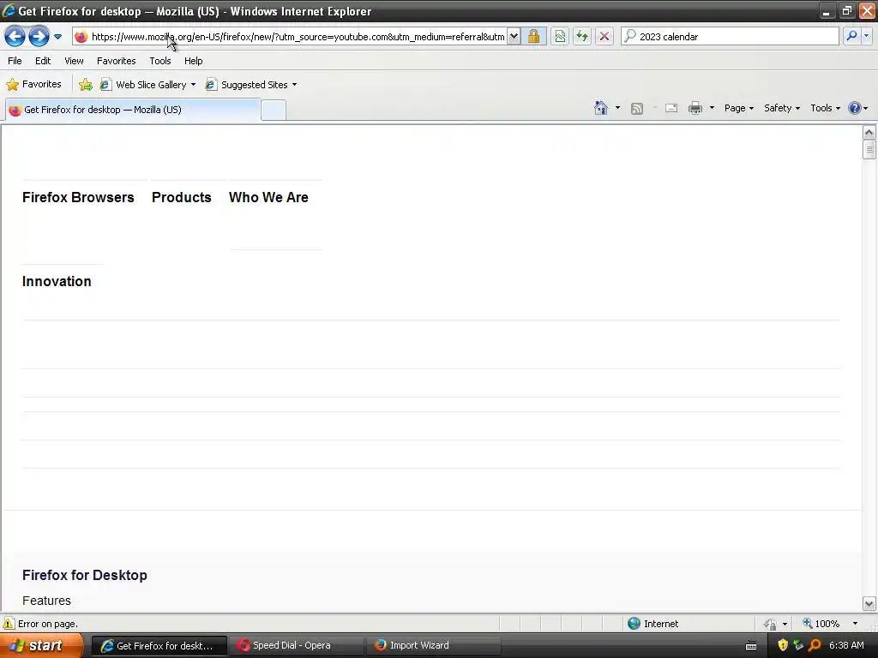Stop loading with the red X icon
878x658 pixels.
point(604,37)
